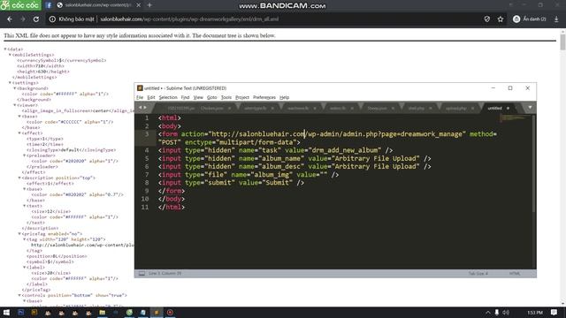Image resolution: width=566 pixels, height=318 pixels.
Task: Click the browser back arrow
Action: (10, 19)
